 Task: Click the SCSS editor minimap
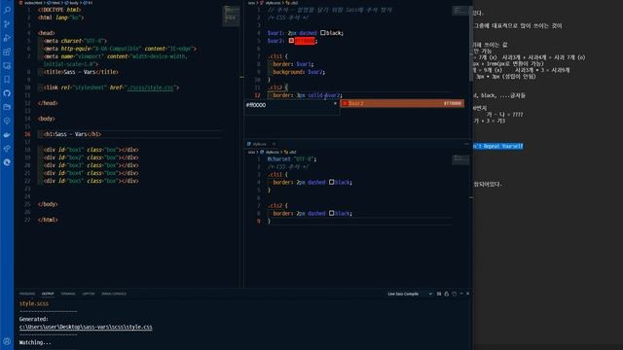coord(460,11)
